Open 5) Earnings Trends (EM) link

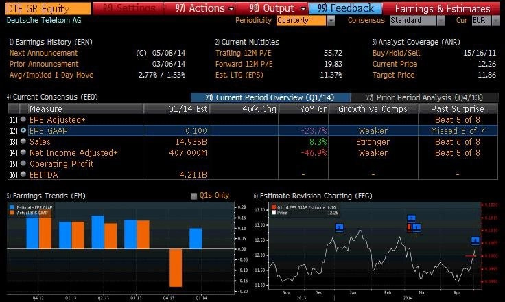[x=46, y=196]
